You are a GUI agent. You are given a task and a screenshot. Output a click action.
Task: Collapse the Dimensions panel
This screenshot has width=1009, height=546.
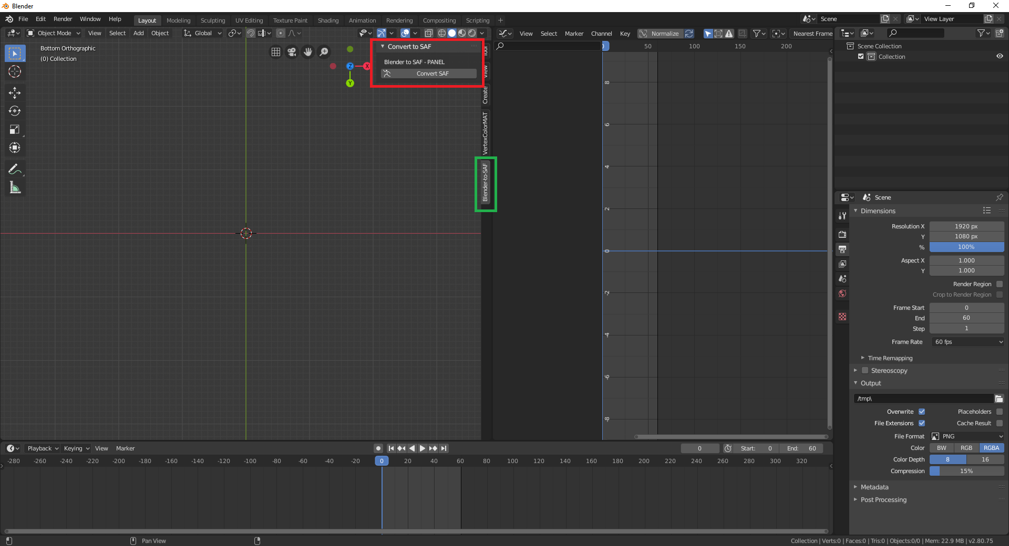coord(878,211)
